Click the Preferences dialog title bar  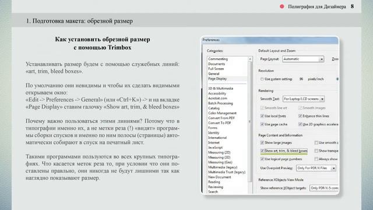click(x=270, y=40)
